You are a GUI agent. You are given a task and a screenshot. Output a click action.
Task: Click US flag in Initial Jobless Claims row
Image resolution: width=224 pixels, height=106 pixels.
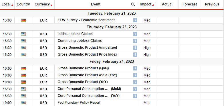[23, 34]
